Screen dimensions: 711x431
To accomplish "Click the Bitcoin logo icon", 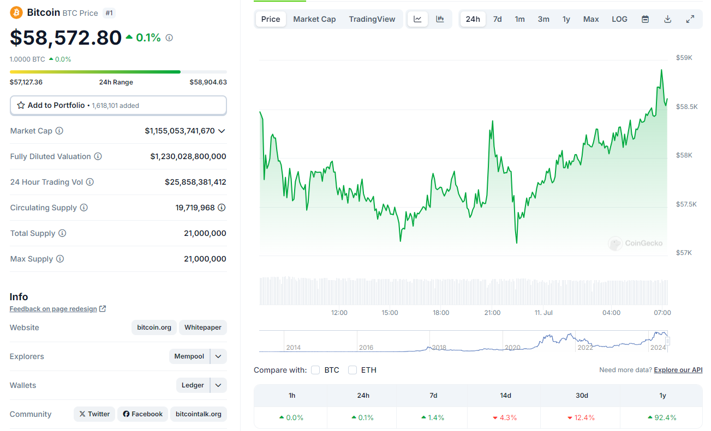I will pos(16,13).
